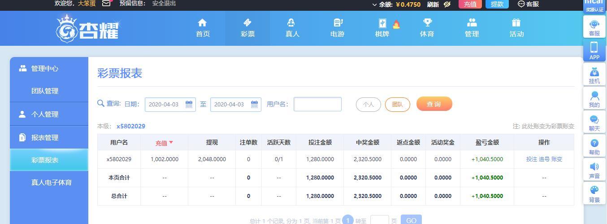Expand the balance dropdown chevron
607x224 pixels.
coord(375,4)
